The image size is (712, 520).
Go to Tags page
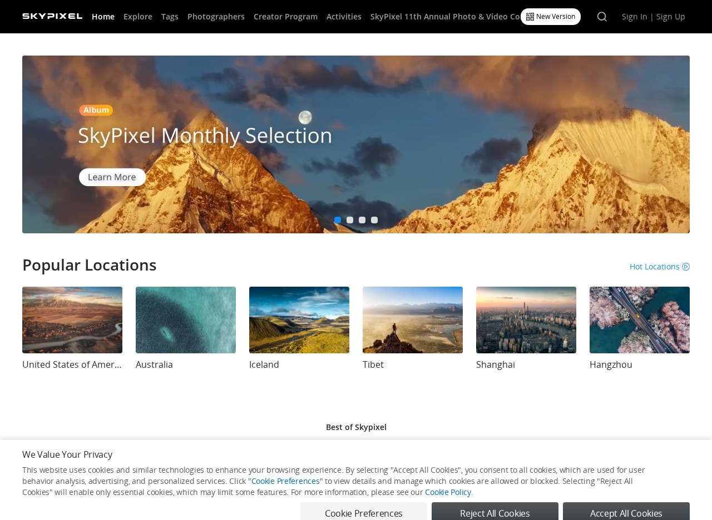pyautogui.click(x=170, y=17)
